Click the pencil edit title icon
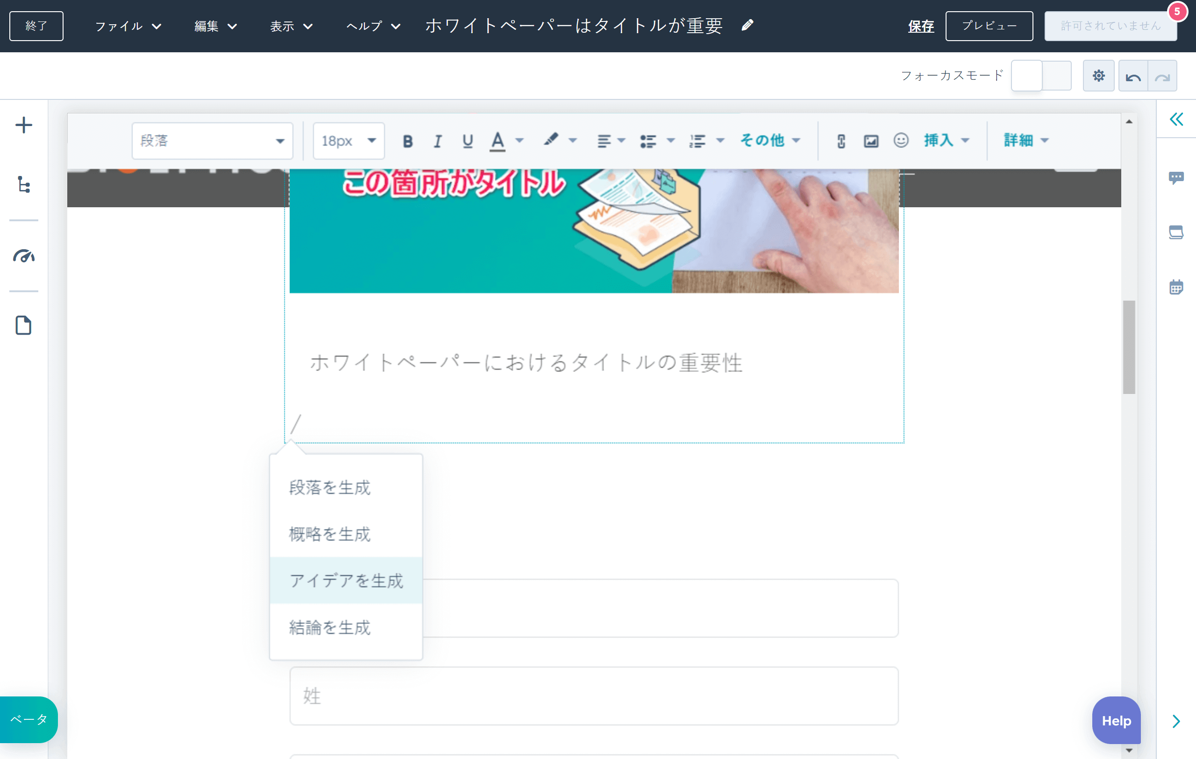This screenshot has width=1196, height=759. coord(747,25)
